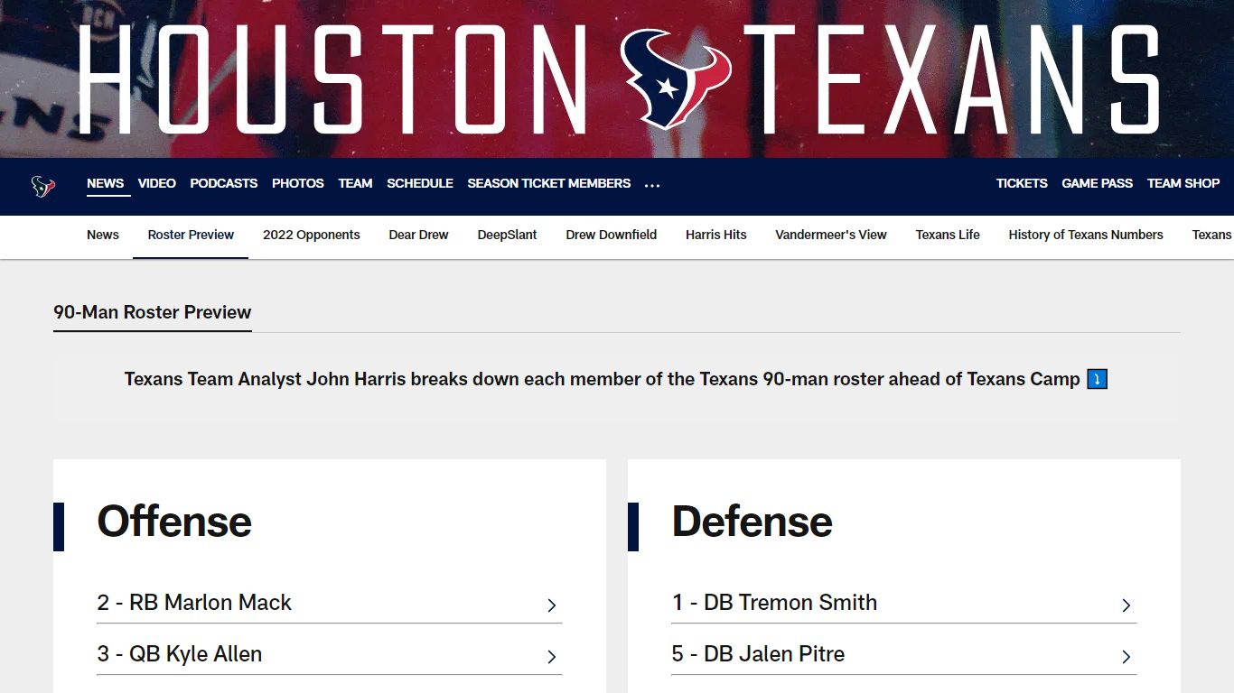Screen dimensions: 1234x693
Task: Open the Dear Drew tab
Action: click(x=419, y=235)
